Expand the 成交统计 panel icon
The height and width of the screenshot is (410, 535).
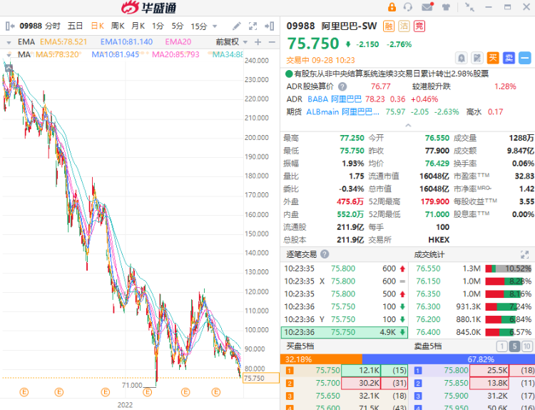(524, 254)
